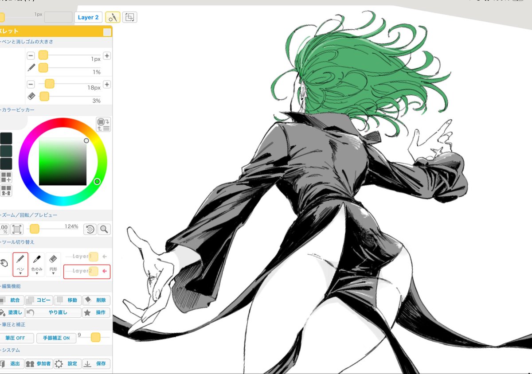This screenshot has width=532, height=374.
Task: Pick a shade in the green saturation square
Action: click(x=63, y=162)
